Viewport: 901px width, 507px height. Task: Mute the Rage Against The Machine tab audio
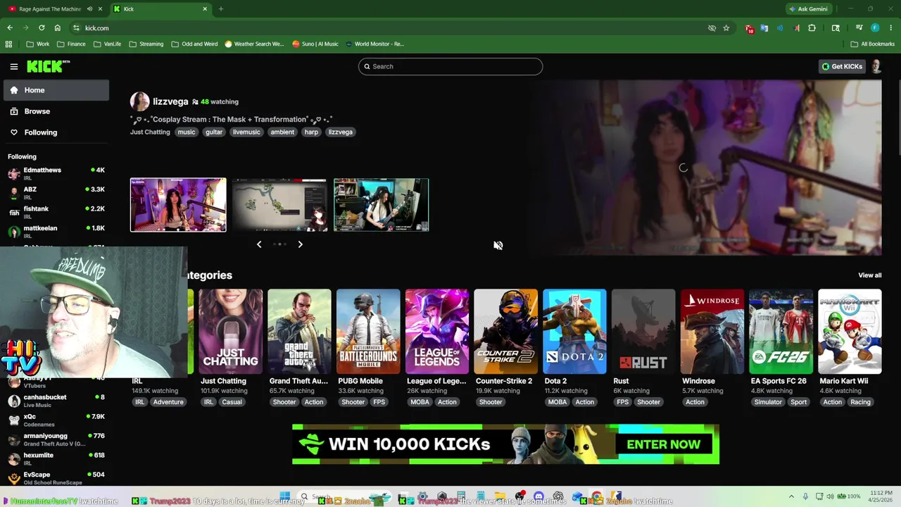point(89,9)
